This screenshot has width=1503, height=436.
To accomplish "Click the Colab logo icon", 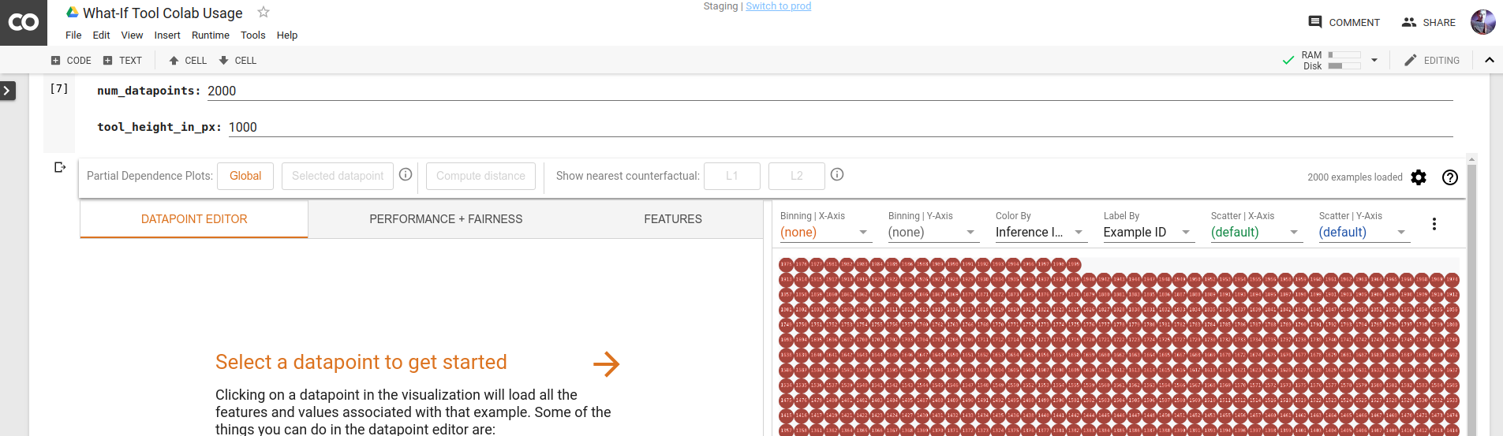I will click(24, 22).
